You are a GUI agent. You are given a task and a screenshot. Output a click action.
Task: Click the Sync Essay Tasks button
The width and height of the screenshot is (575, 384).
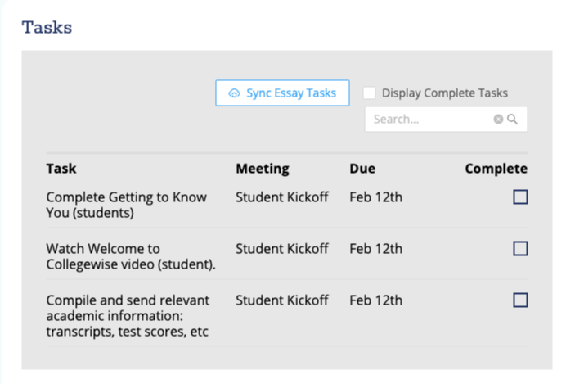tap(282, 93)
